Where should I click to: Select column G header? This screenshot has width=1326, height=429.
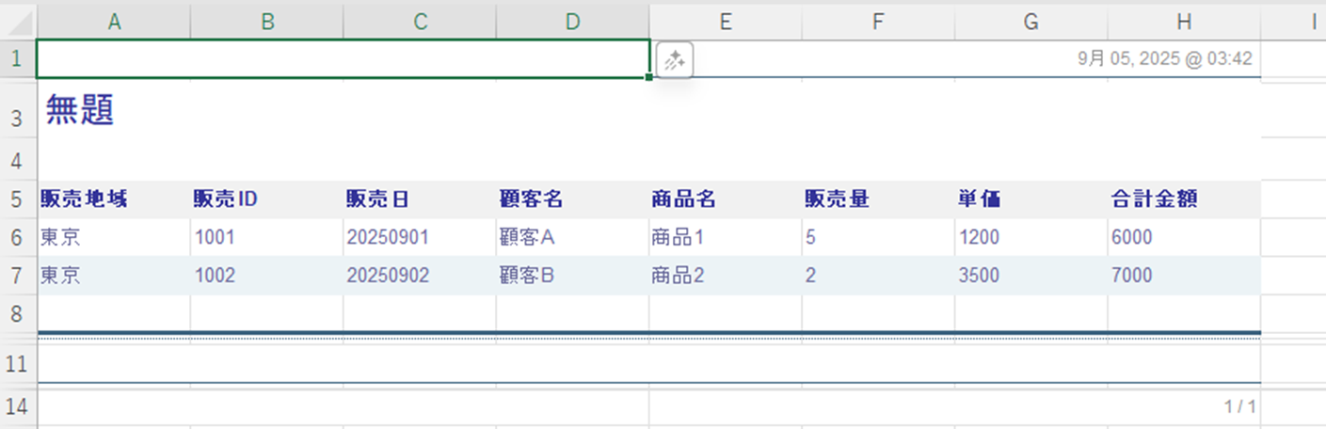pos(1031,23)
